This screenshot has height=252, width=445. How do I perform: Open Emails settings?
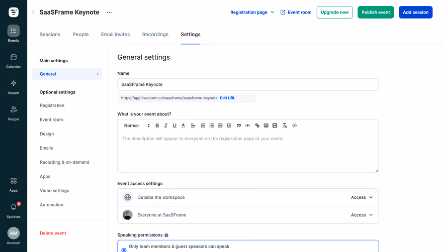click(46, 148)
